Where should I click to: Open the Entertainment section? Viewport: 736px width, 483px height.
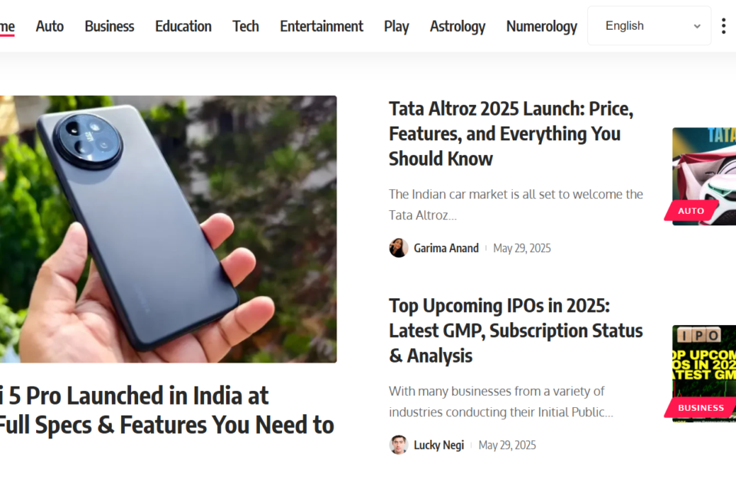click(x=321, y=26)
